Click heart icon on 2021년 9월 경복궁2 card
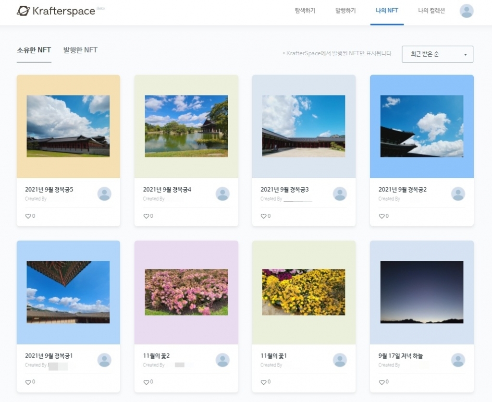 coord(381,216)
